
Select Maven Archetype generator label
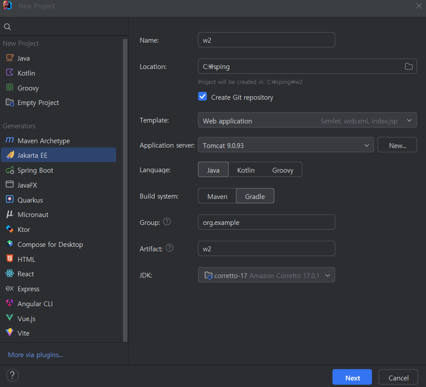click(x=44, y=141)
